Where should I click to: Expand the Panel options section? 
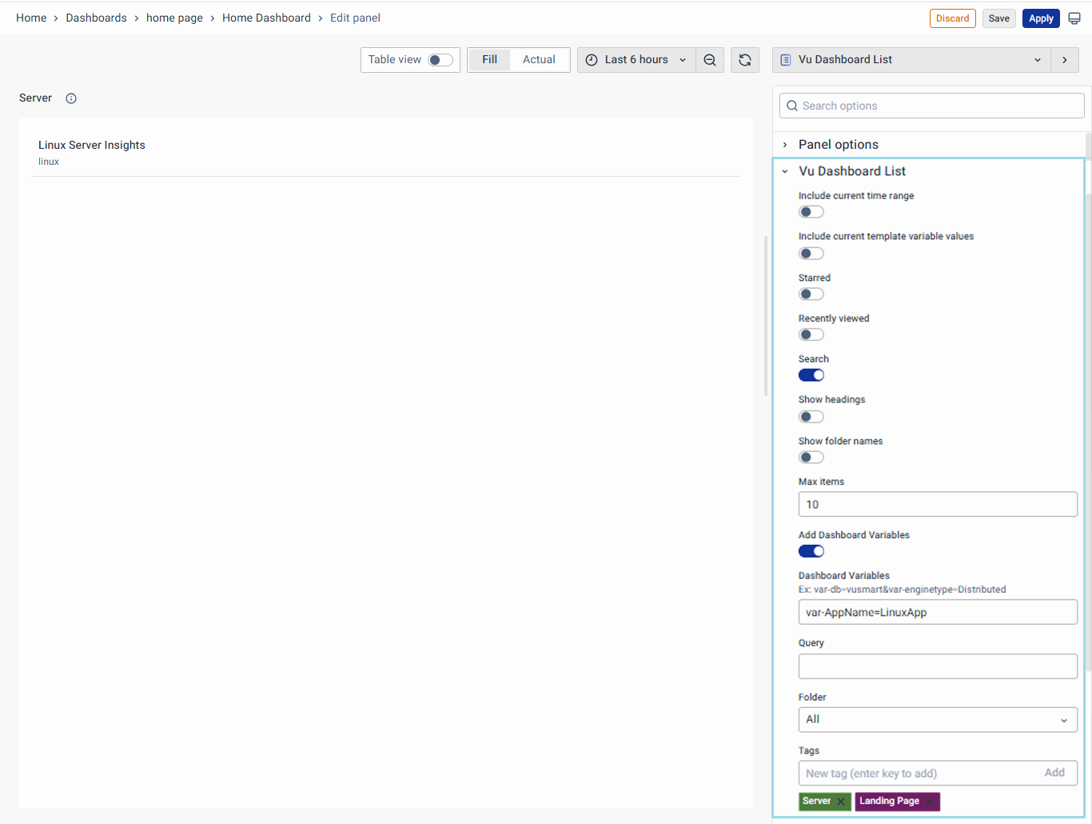pyautogui.click(x=838, y=144)
